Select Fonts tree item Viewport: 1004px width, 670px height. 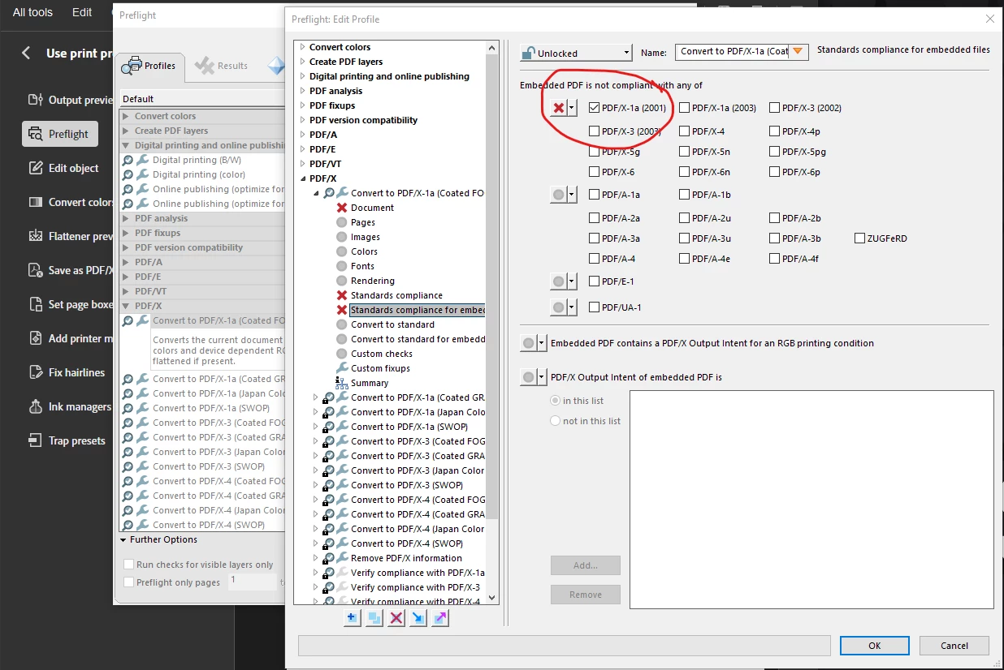tap(356, 266)
